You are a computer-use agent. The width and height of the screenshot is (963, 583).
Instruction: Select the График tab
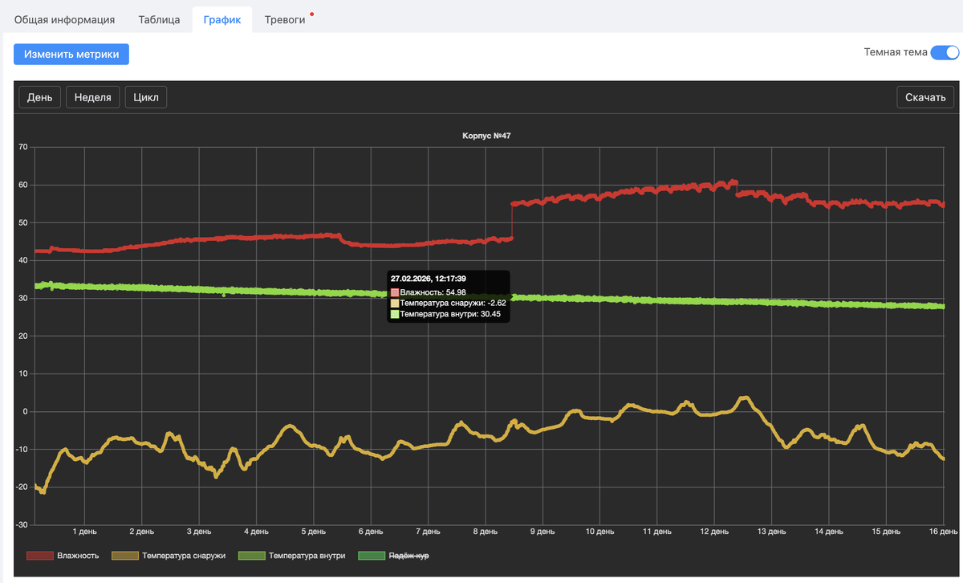(222, 19)
